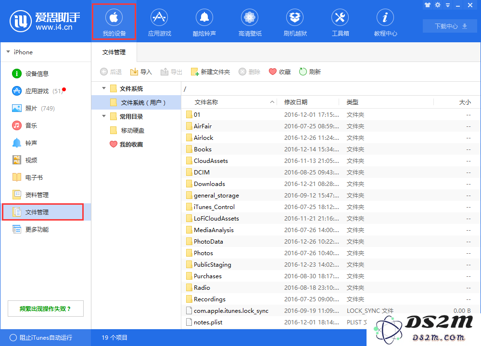Open 铃声 in the sidebar

46,143
